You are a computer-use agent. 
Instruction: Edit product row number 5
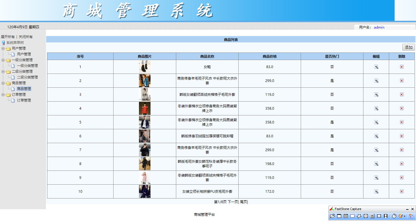[x=376, y=122]
